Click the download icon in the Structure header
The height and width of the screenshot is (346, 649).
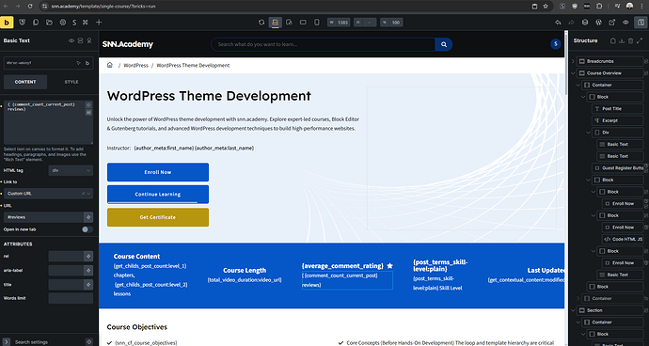click(x=622, y=40)
